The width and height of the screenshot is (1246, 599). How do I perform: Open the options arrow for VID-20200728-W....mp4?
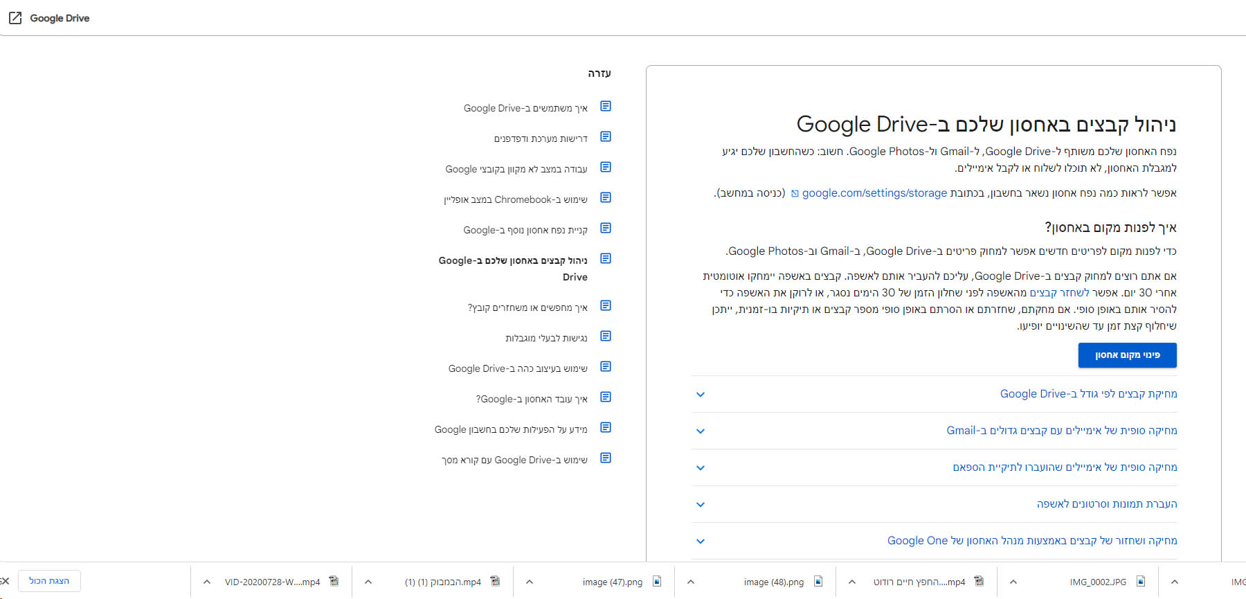(206, 582)
